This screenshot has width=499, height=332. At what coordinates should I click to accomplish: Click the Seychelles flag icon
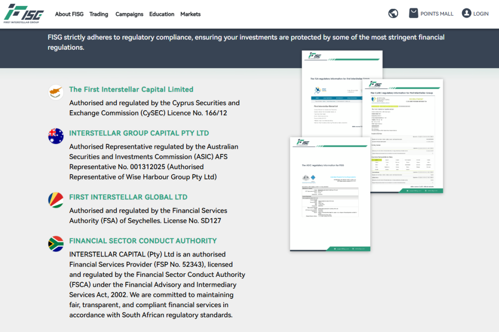56,200
